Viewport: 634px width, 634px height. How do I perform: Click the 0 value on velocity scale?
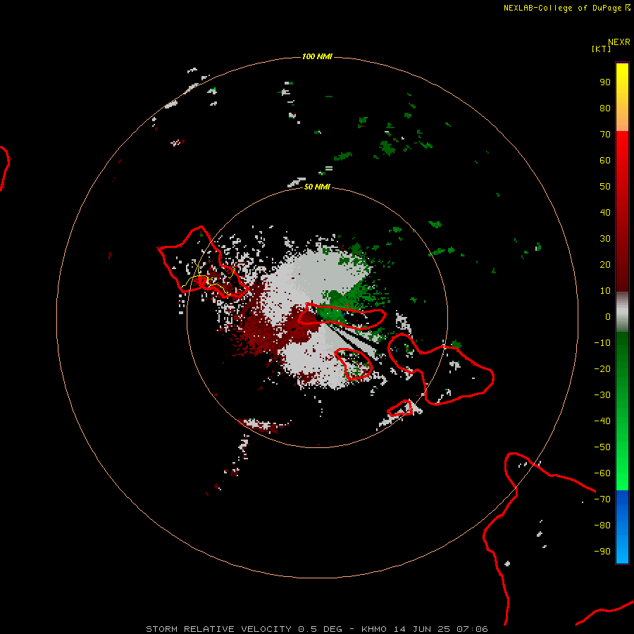point(608,316)
